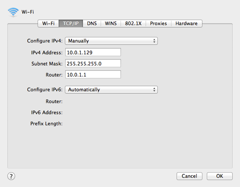
Task: Select the TCP/IP tab
Action: click(x=71, y=23)
